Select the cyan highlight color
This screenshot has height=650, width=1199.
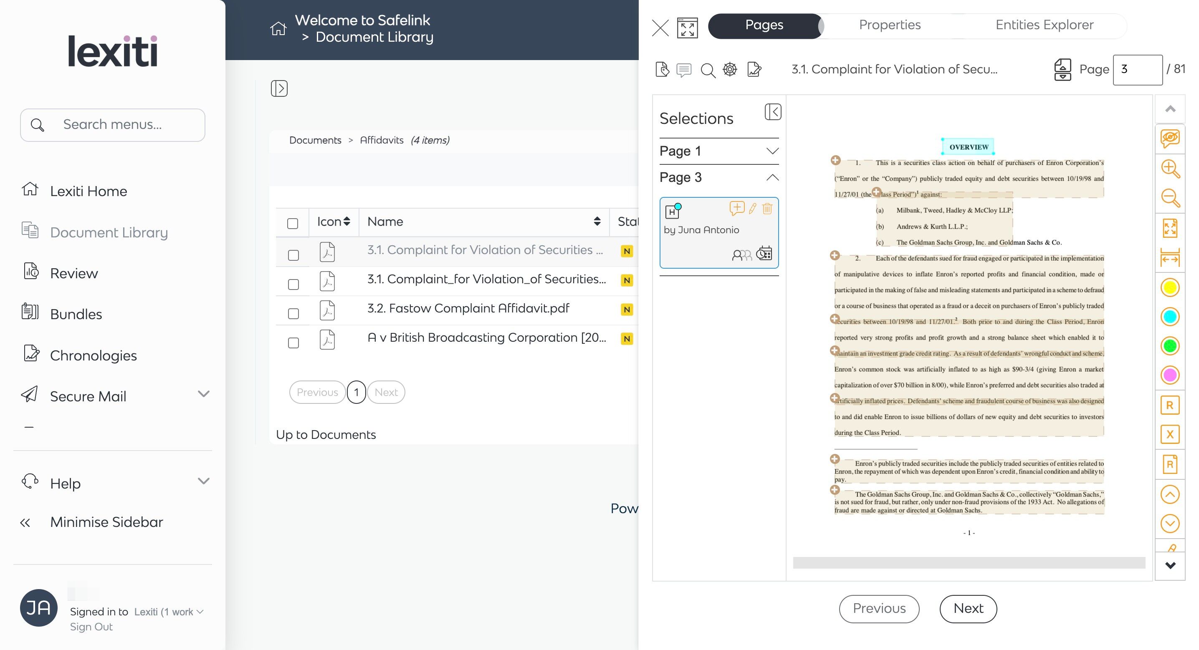coord(1169,317)
